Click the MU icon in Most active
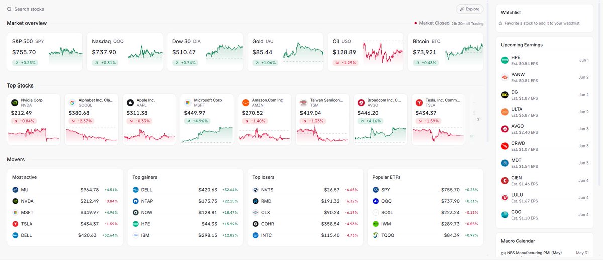Screen dimensions: 603x262 [x=15, y=190]
